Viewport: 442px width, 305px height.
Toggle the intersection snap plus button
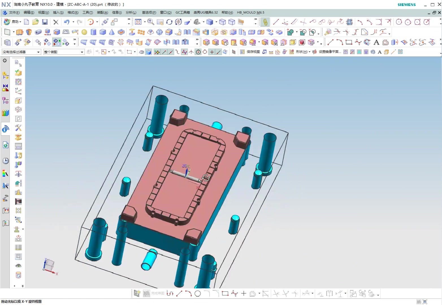212,52
